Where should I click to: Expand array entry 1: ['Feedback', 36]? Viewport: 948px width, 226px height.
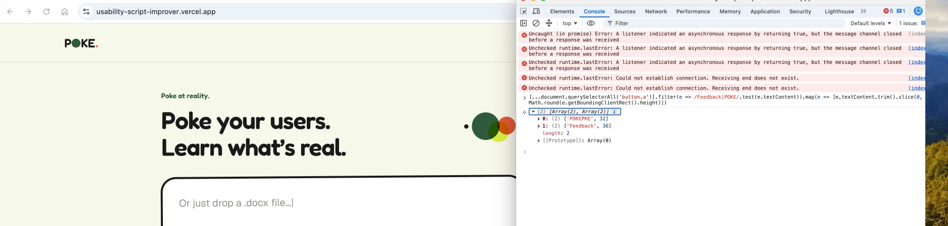tap(539, 126)
